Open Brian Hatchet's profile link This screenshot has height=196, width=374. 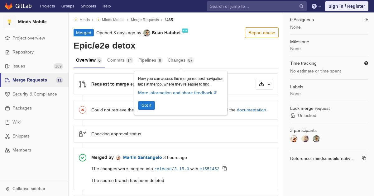(x=166, y=33)
